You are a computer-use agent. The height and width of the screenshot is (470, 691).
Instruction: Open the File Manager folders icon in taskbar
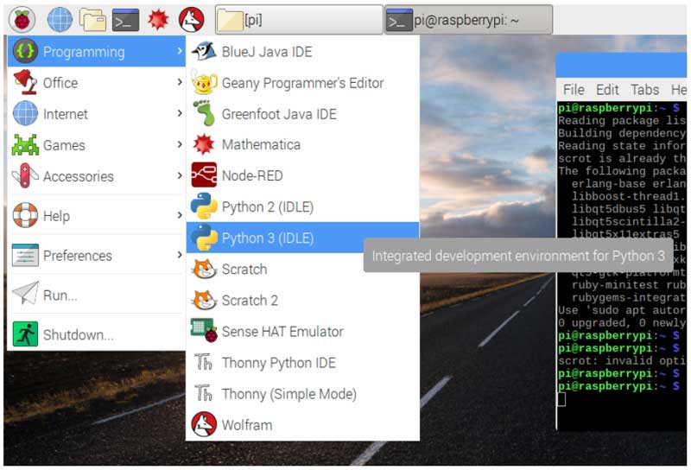click(92, 19)
